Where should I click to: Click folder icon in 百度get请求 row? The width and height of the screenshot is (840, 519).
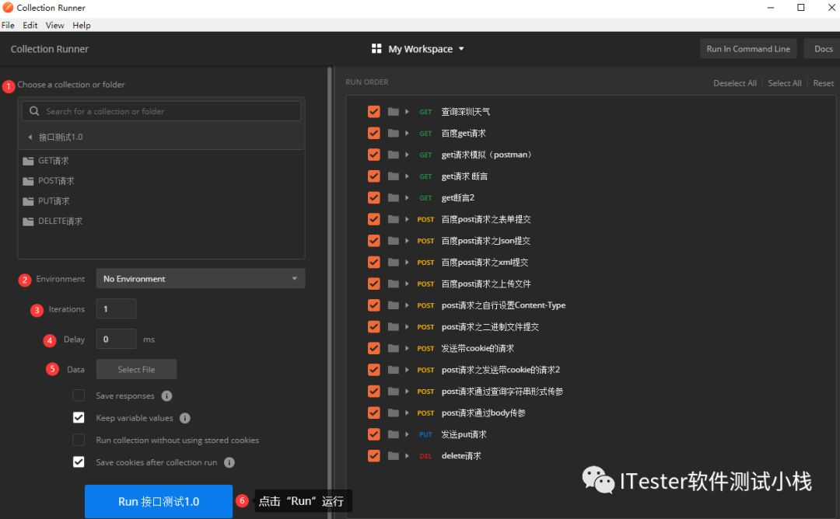click(x=394, y=133)
